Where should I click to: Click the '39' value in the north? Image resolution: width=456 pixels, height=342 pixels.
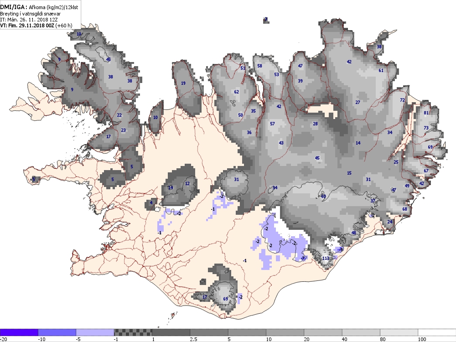click(x=301, y=81)
